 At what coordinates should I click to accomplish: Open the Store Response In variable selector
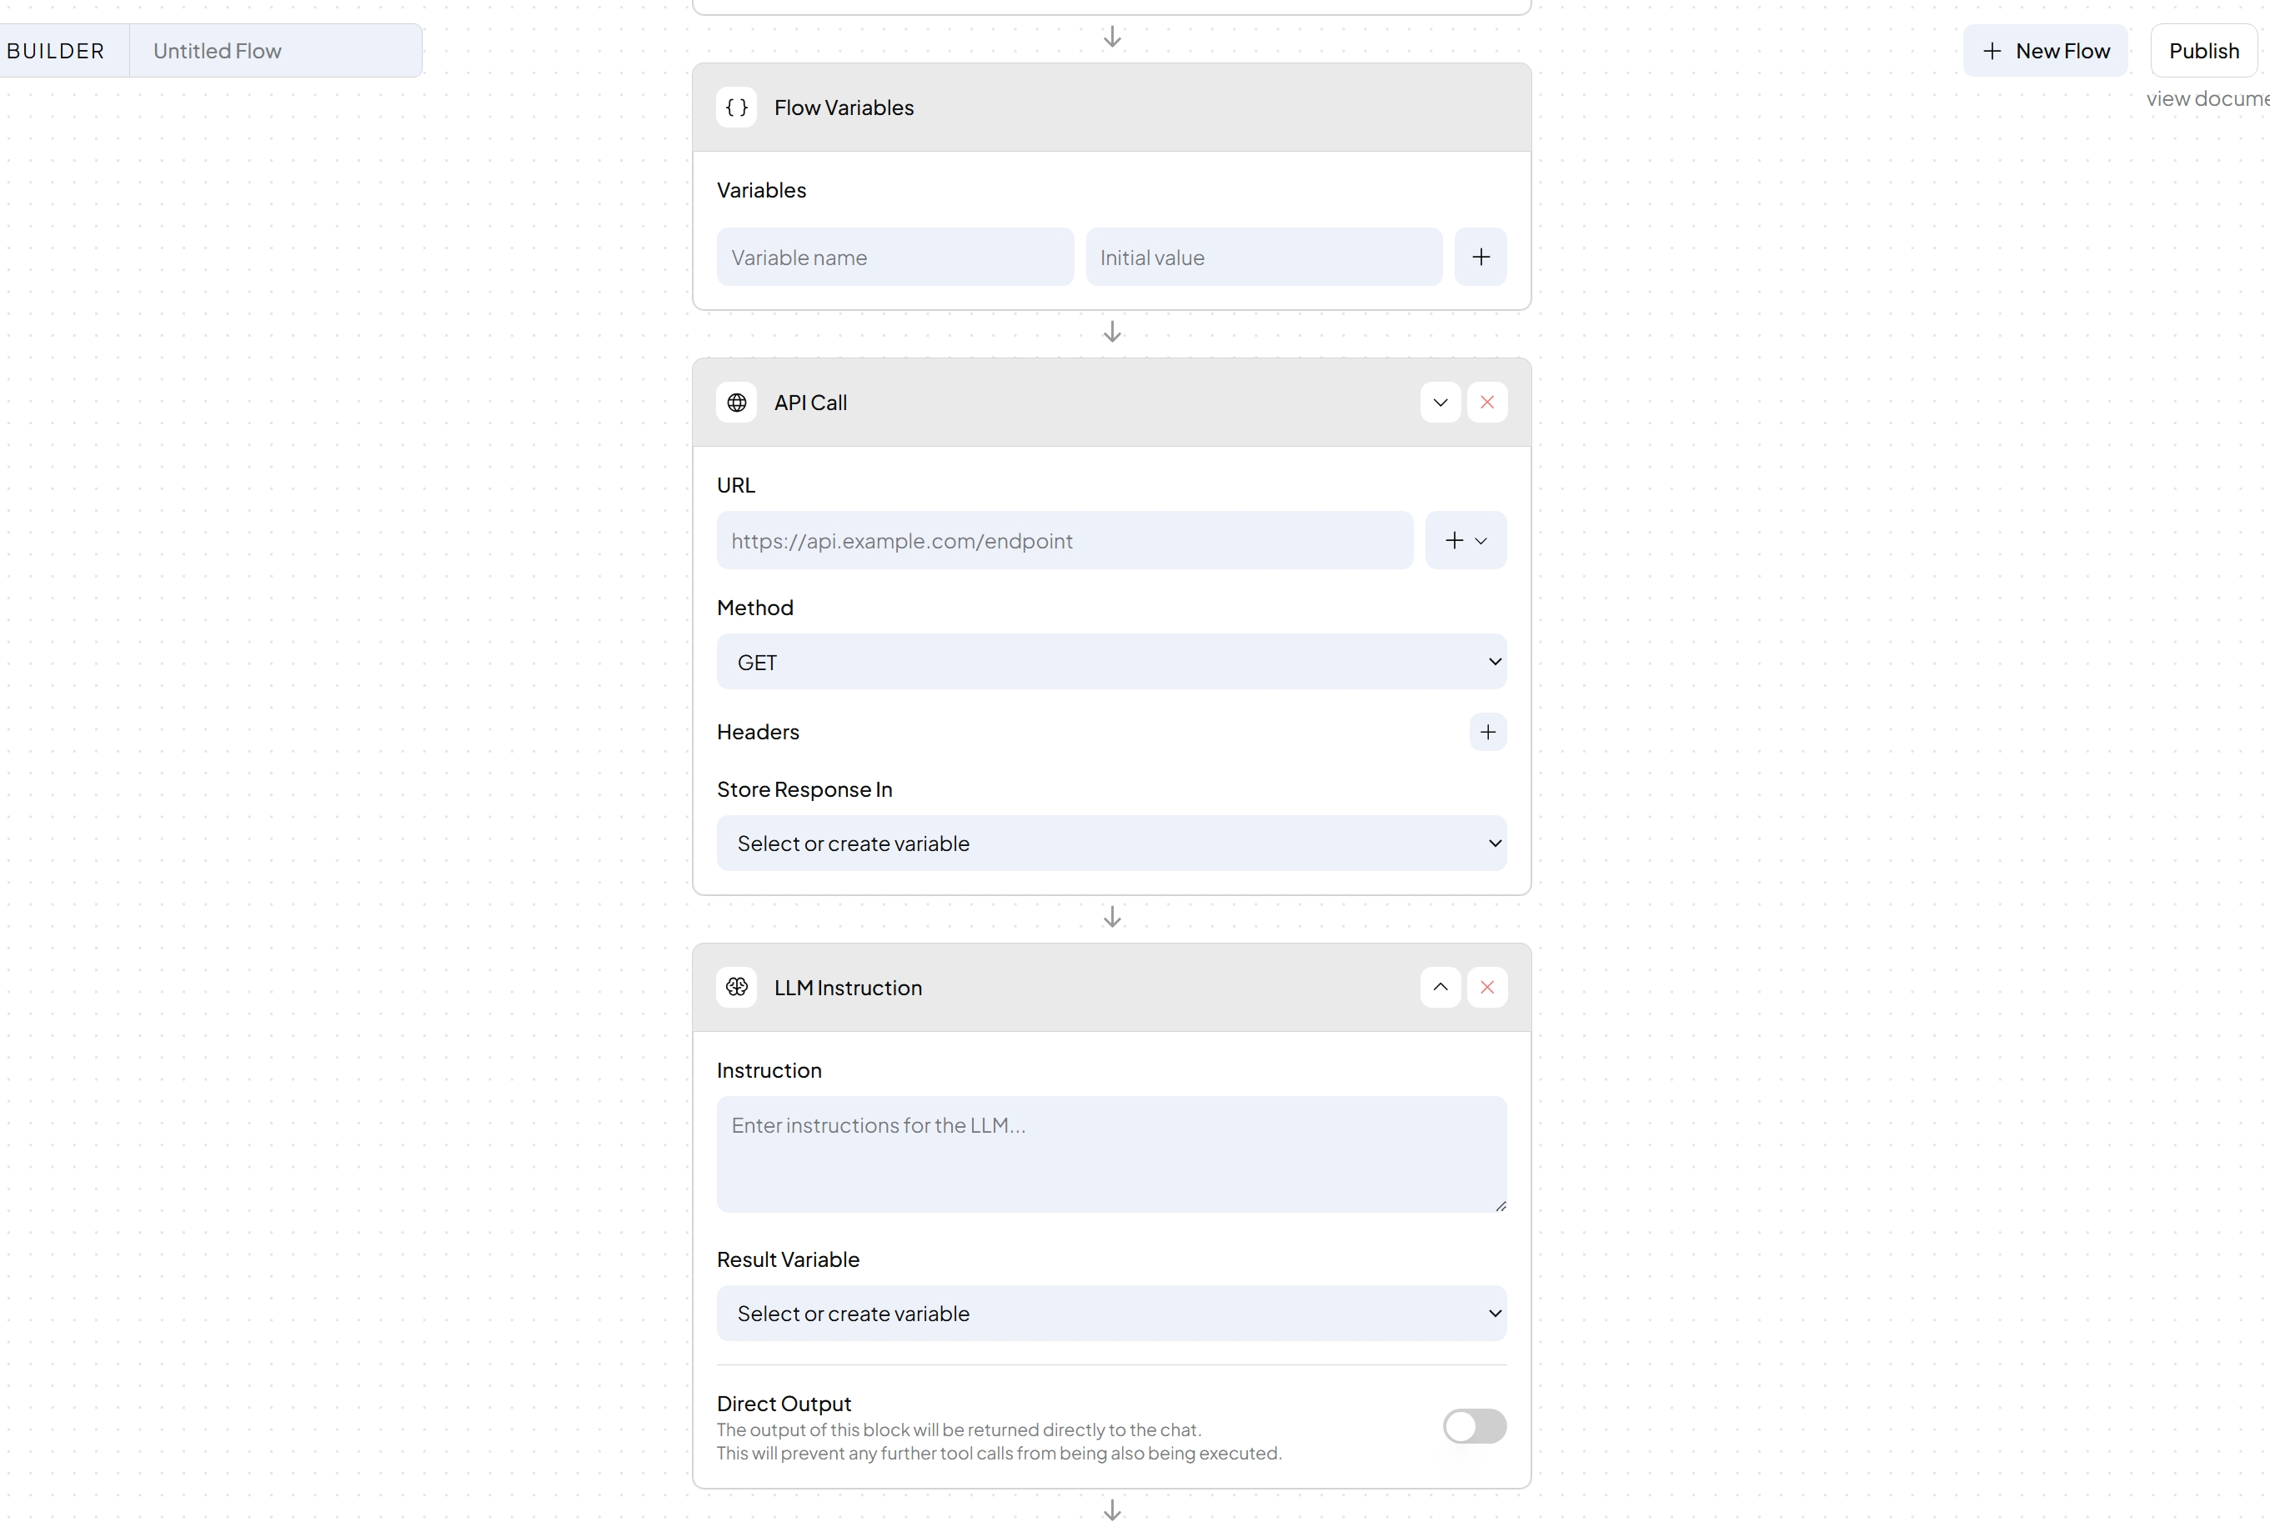(x=1110, y=843)
